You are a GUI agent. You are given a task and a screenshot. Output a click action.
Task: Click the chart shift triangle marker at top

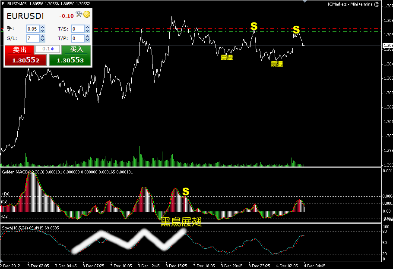[x=304, y=1]
